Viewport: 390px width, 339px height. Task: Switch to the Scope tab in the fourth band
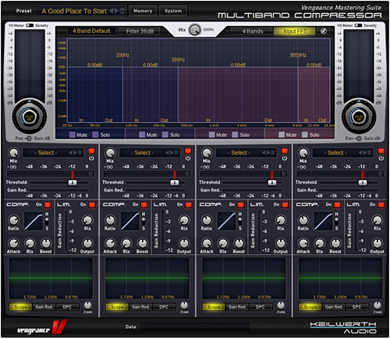[x=310, y=307]
